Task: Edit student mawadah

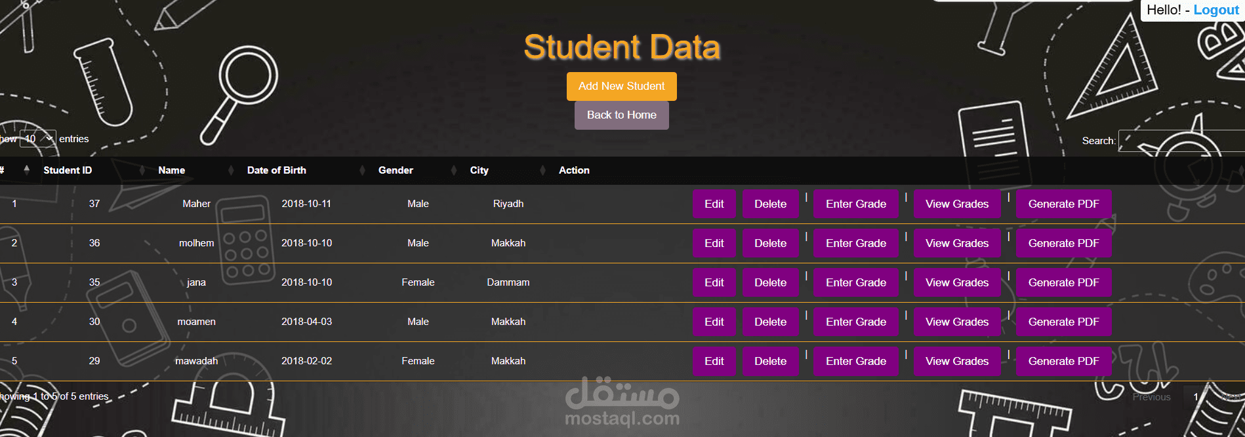Action: tap(714, 362)
